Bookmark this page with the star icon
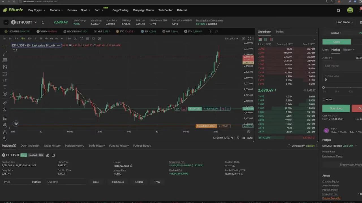 tap(331, 1)
